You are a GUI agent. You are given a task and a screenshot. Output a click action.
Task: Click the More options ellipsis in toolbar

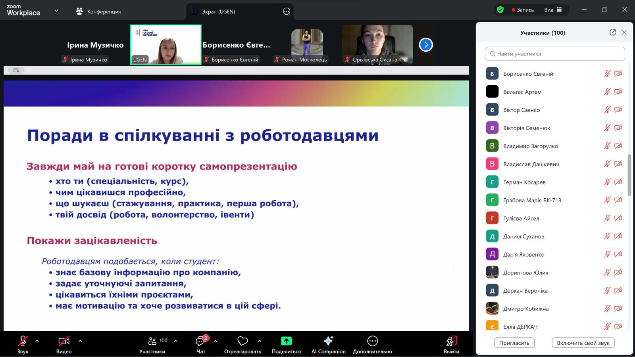point(372,341)
